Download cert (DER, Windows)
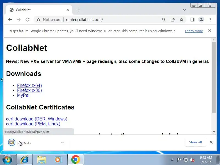The width and height of the screenshot is (220, 165). coord(37,119)
